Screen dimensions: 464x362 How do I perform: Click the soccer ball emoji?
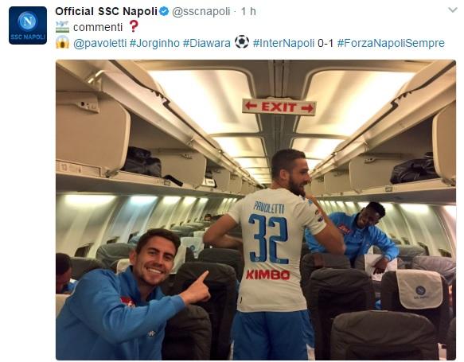(242, 42)
